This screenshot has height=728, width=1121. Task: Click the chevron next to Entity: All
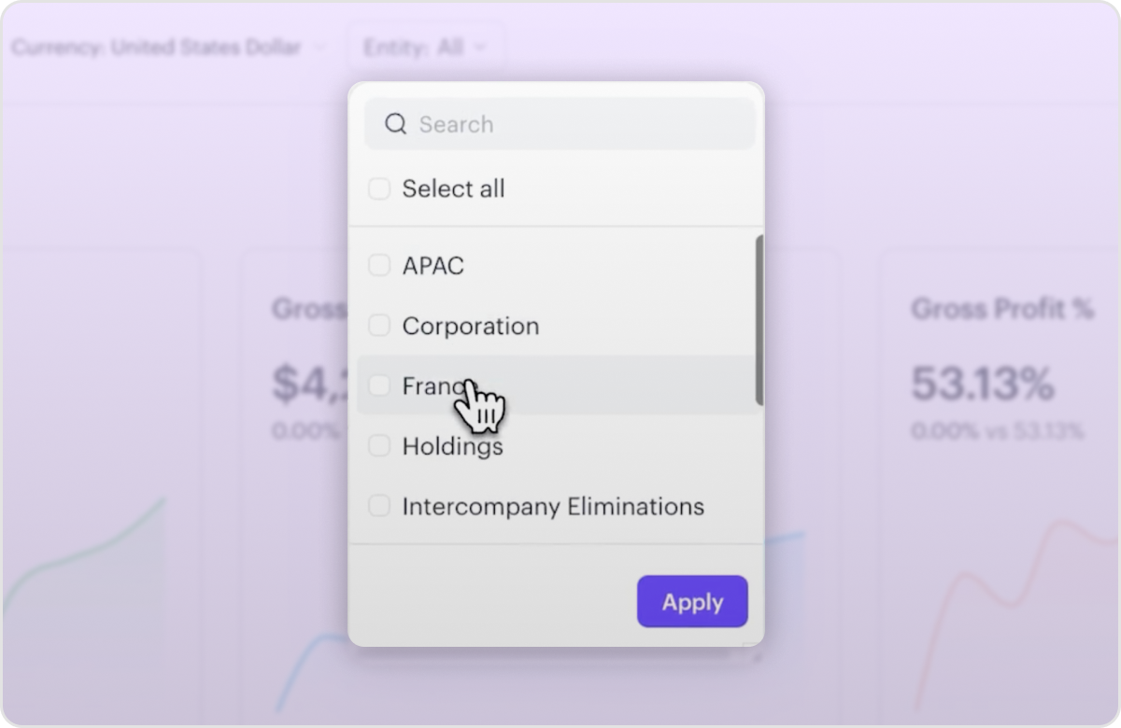(480, 48)
